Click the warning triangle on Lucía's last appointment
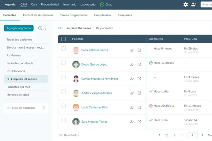 coord(173,106)
